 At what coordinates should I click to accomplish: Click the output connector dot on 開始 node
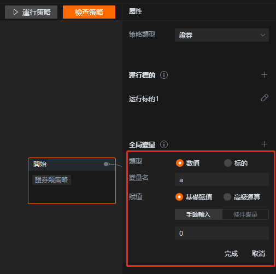(106, 164)
